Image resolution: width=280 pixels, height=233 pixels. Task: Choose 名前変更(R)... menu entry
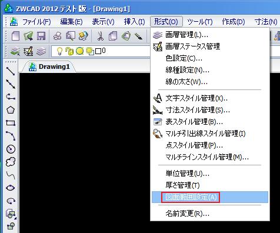pyautogui.click(x=210, y=214)
